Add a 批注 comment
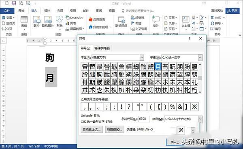 [156, 22]
